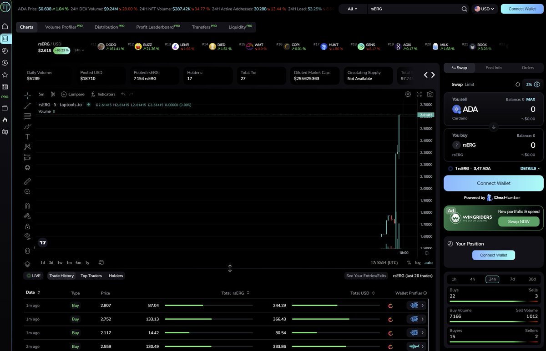Select the brush drawing tool

27,126
